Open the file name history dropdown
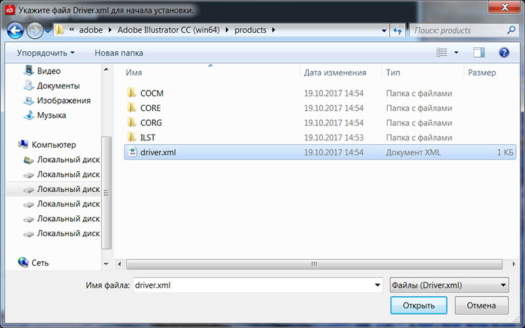The image size is (525, 328). 377,285
